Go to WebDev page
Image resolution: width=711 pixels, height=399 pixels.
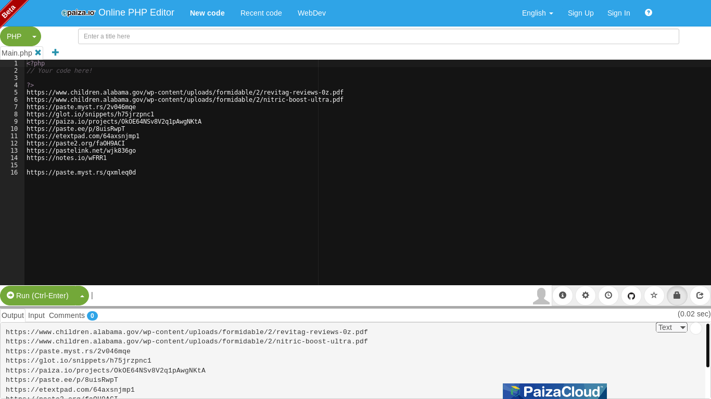pos(312,13)
